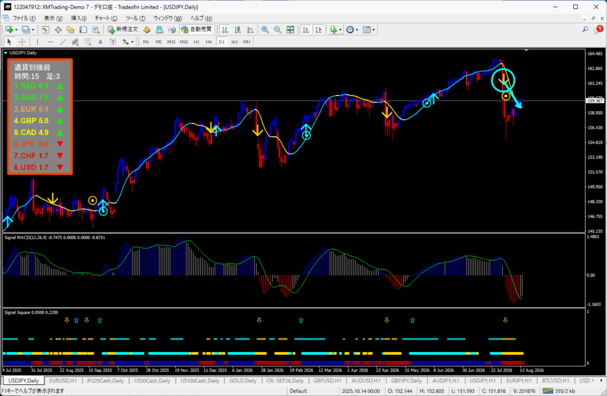Expand the Profiles dropdown arrow
Viewport: 607px width, 396px height.
pyautogui.click(x=33, y=30)
